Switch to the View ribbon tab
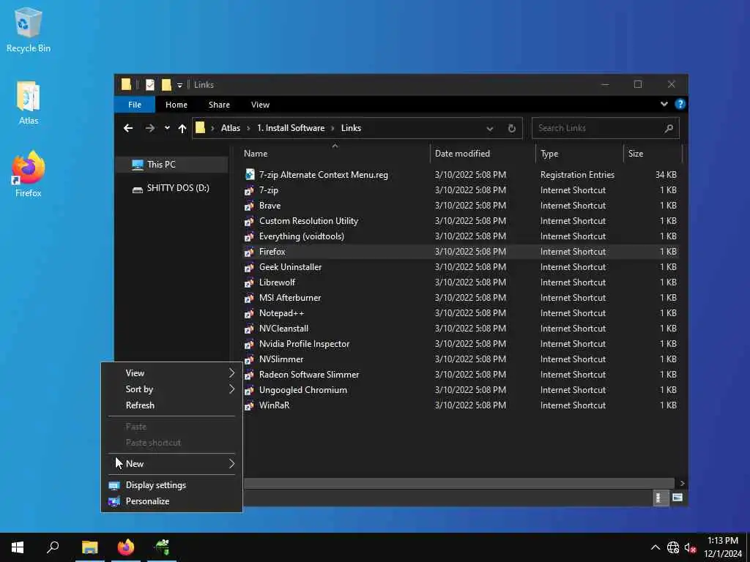Image resolution: width=750 pixels, height=562 pixels. [x=260, y=105]
